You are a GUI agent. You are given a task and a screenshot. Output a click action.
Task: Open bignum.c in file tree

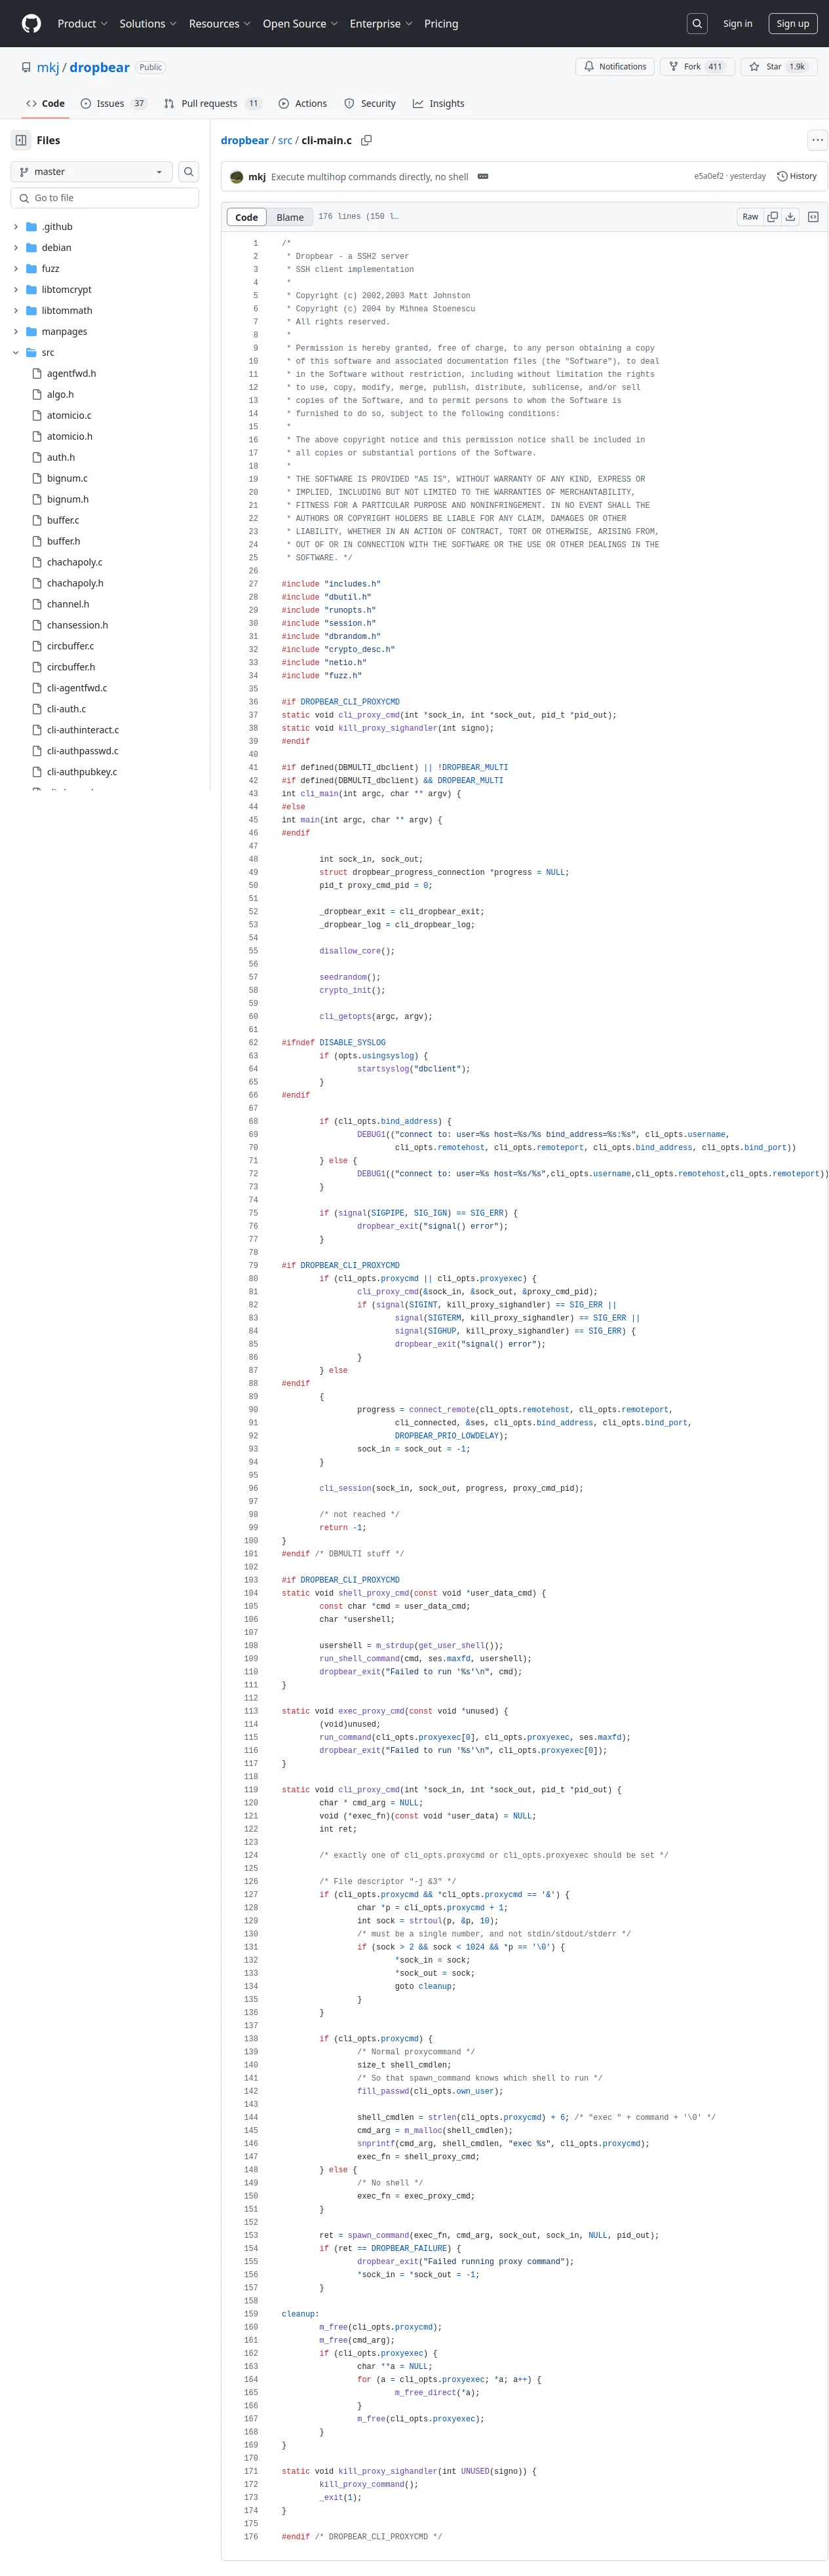coord(67,479)
